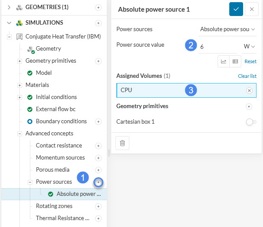
Task: Add a new momentum source
Action: click(99, 158)
